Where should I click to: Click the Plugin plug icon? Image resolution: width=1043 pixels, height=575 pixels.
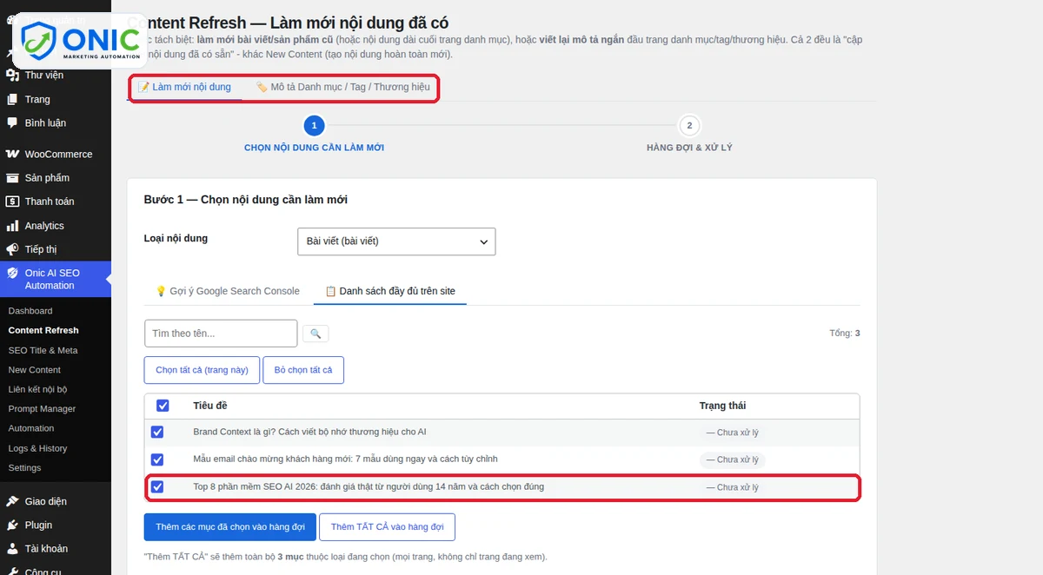click(x=12, y=525)
